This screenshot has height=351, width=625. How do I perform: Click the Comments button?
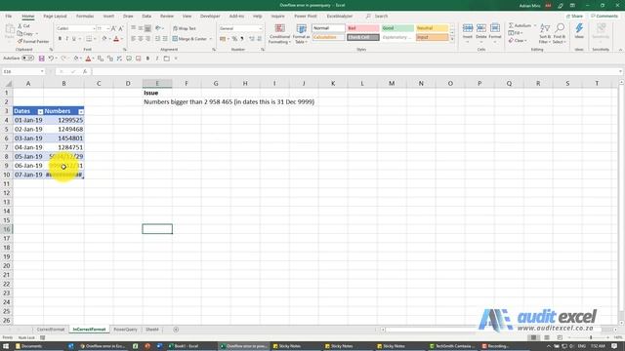(604, 17)
